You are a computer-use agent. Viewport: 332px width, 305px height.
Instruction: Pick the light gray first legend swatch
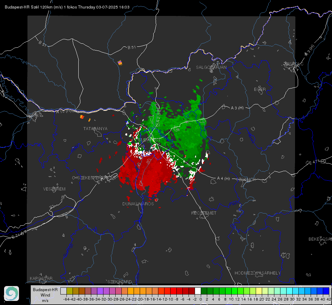[63, 291]
